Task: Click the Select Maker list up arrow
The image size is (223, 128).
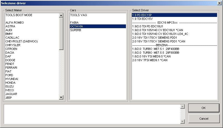Action: (61, 15)
